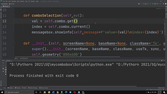Open the profiler run icon
Viewport: 167px width, 94px height.
tap(157, 4)
